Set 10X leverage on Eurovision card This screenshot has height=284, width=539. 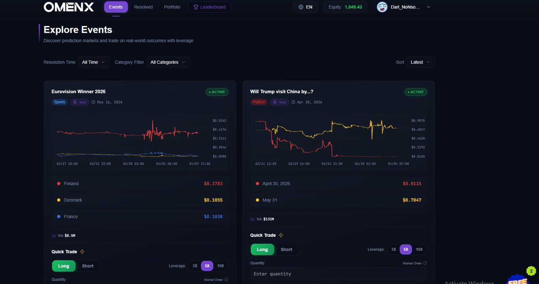coord(221,266)
